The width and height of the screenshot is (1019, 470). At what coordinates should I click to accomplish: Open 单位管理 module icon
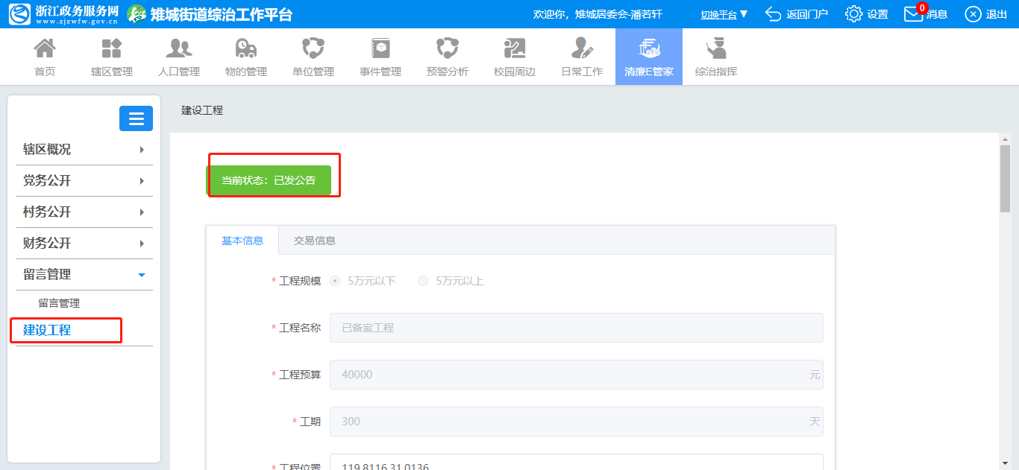click(313, 49)
